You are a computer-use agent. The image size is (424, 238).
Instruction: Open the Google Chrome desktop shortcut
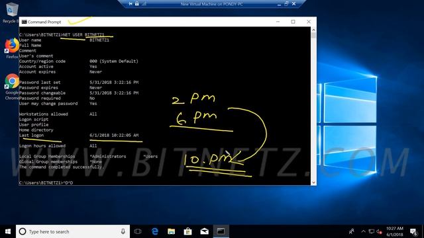pyautogui.click(x=12, y=87)
